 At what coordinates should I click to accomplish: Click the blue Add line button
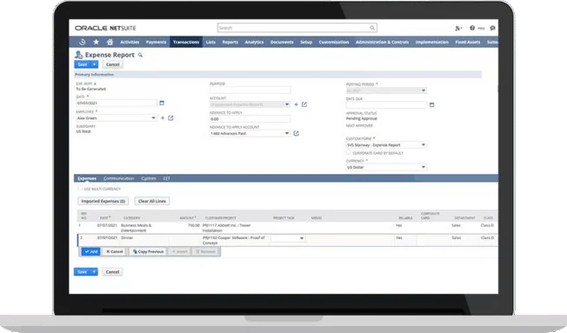tap(90, 251)
